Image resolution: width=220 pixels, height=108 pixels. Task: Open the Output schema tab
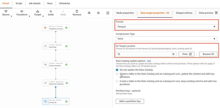tap(184, 13)
